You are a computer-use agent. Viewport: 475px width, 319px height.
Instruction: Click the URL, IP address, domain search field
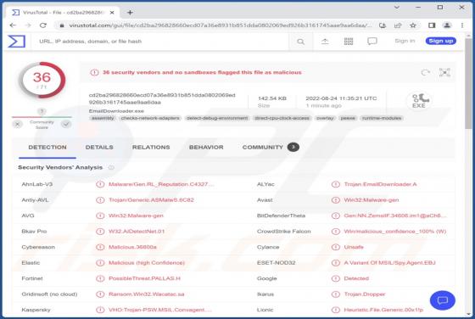(x=160, y=42)
